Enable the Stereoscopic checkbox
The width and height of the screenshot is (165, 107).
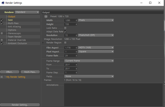(x=2, y=33)
